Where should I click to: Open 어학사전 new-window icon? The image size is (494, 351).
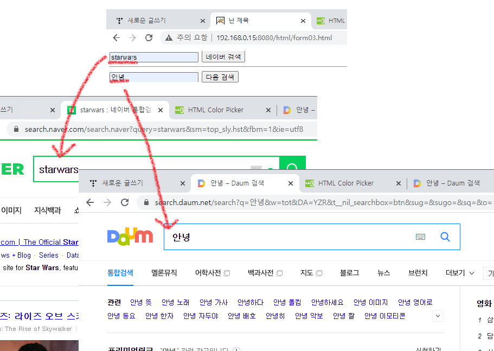click(227, 273)
